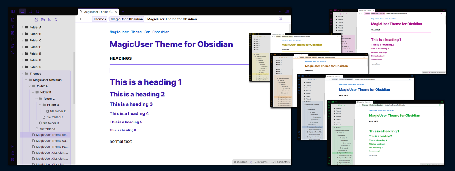Click the 'This is a heading 1' line

pyautogui.click(x=146, y=82)
